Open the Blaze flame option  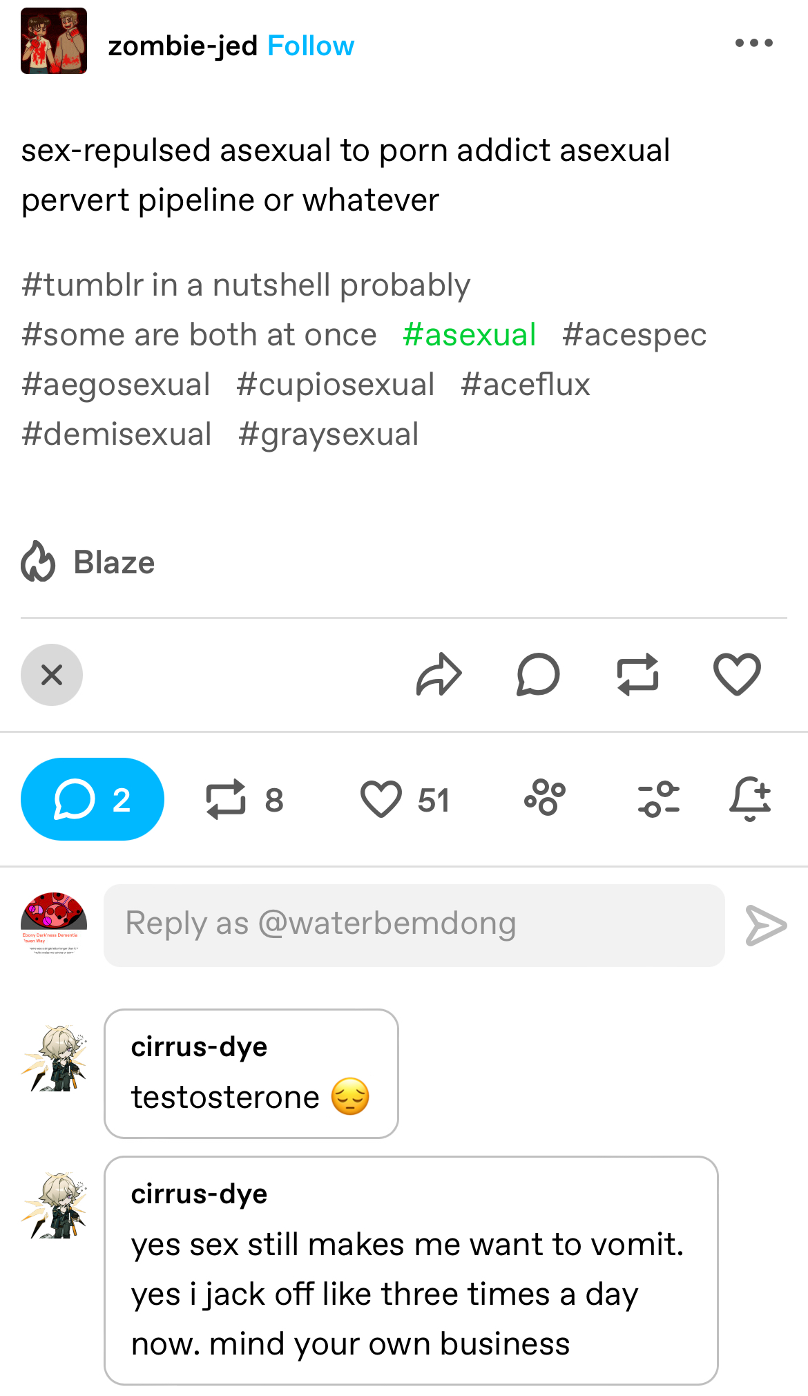pos(88,562)
